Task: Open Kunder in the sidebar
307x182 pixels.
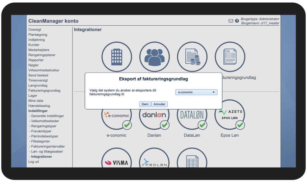Action: [34, 45]
